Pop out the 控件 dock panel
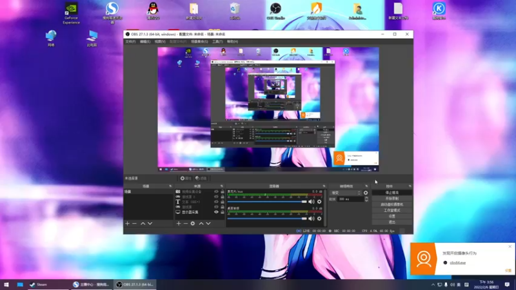 point(410,186)
